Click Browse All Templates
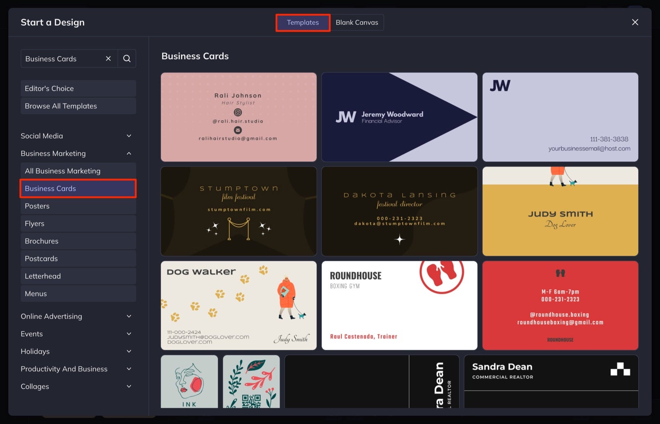The height and width of the screenshot is (424, 660). 78,106
